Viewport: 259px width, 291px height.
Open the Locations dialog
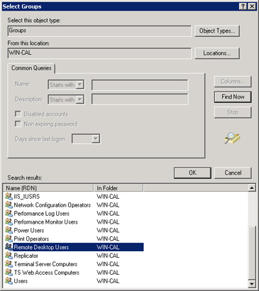217,53
